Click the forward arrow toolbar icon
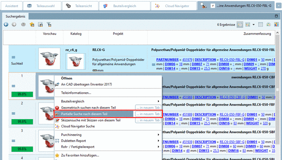Viewport: 282px width, 160px height. click(14, 24)
